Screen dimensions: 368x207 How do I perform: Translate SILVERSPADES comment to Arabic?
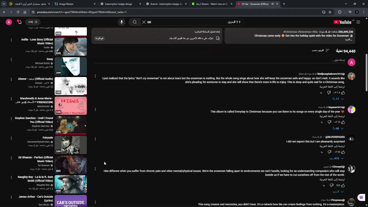[x=332, y=146]
